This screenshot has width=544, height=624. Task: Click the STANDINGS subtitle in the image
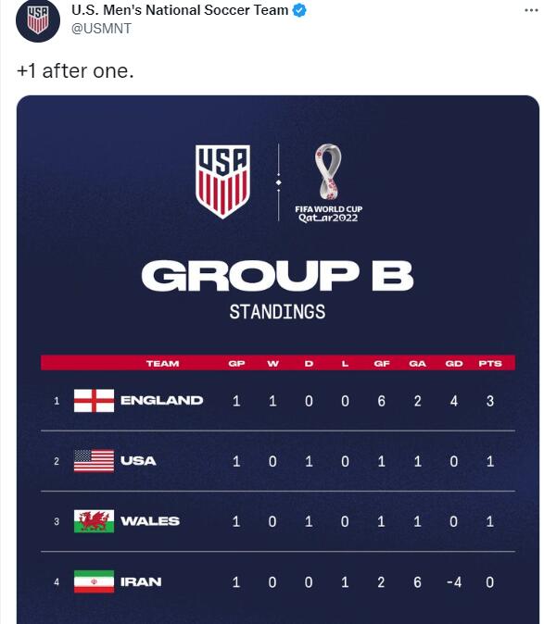278,312
